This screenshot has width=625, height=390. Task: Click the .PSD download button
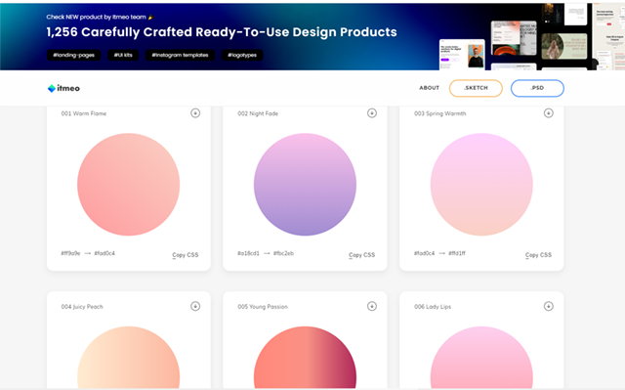click(537, 88)
